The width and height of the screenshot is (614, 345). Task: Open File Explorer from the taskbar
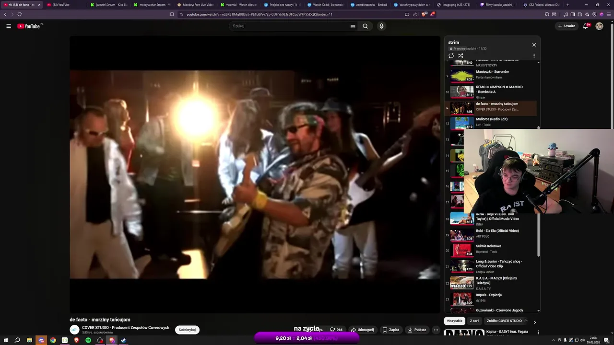(29, 340)
